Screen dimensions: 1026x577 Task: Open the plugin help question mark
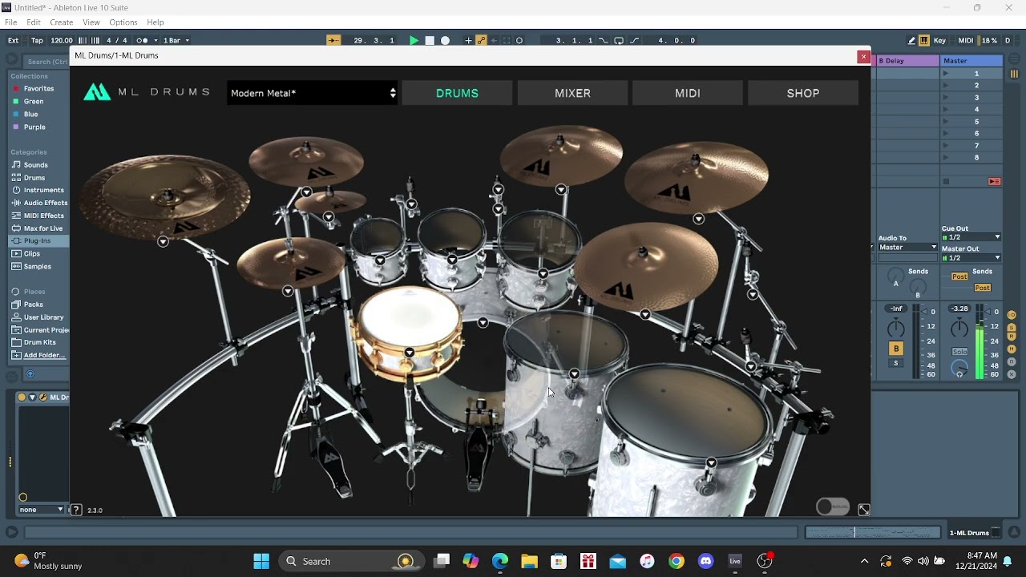(76, 510)
